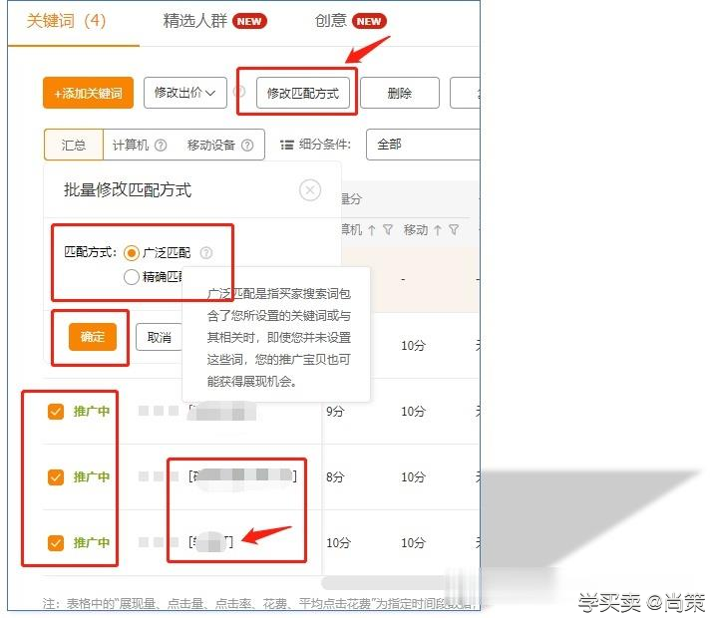
Task: Open the 修改出价 dropdown
Action: pos(185,93)
